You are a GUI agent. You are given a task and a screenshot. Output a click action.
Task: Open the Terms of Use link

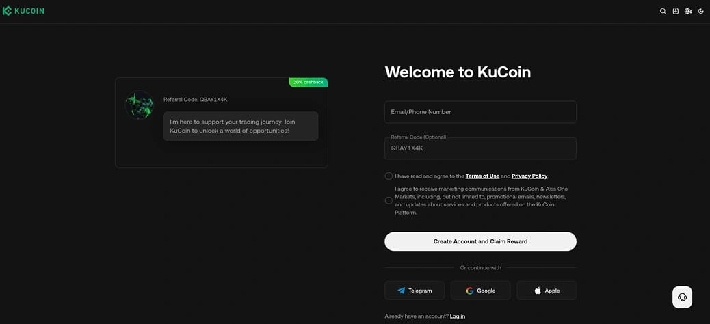coord(482,176)
